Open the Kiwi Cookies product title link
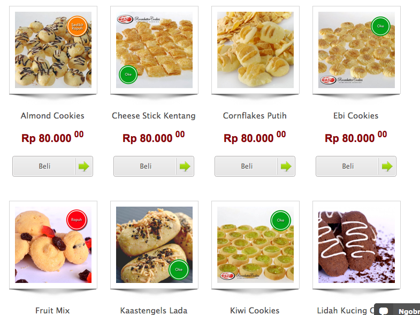The image size is (420, 315). tap(255, 310)
